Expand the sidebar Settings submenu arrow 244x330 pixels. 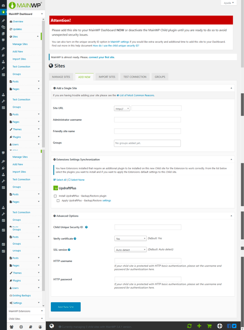39,303
